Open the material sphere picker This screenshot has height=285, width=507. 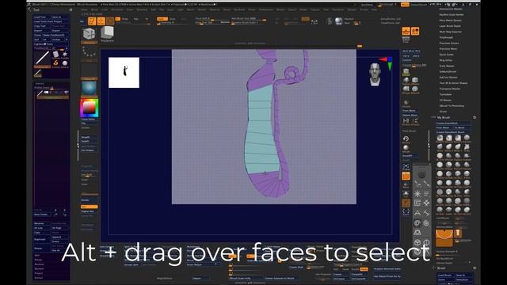89,88
